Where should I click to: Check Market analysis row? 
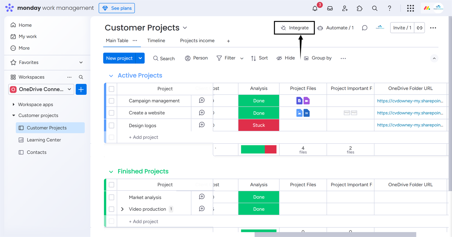[112, 197]
